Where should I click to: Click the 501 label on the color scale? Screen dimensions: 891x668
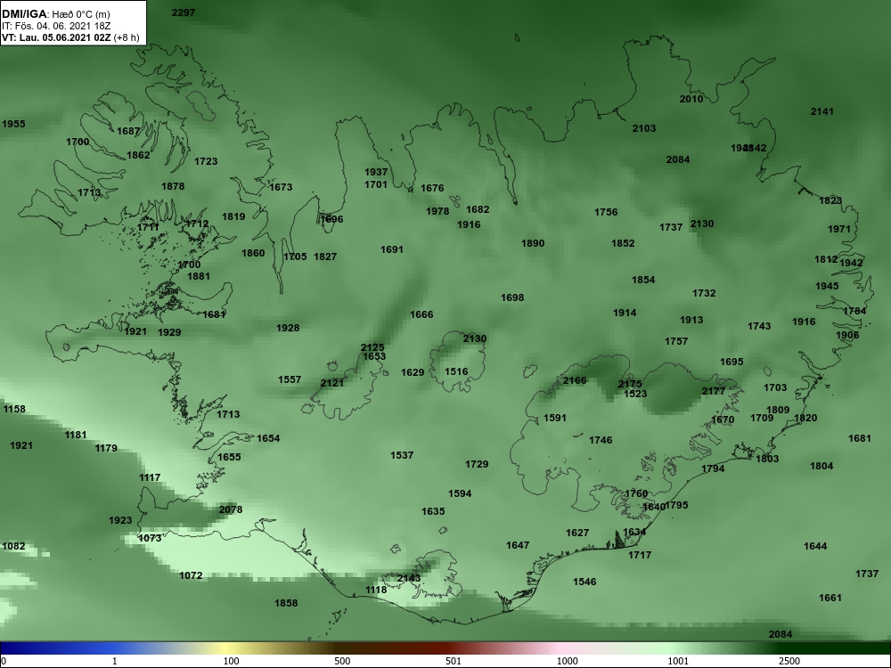point(455,661)
